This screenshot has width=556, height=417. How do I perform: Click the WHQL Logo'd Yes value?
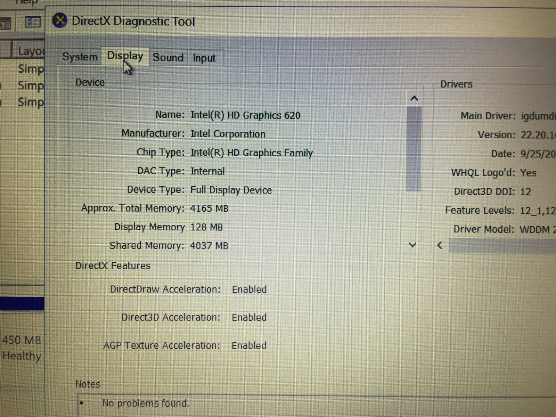click(528, 173)
